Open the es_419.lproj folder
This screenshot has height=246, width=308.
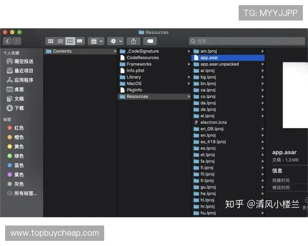[228, 142]
